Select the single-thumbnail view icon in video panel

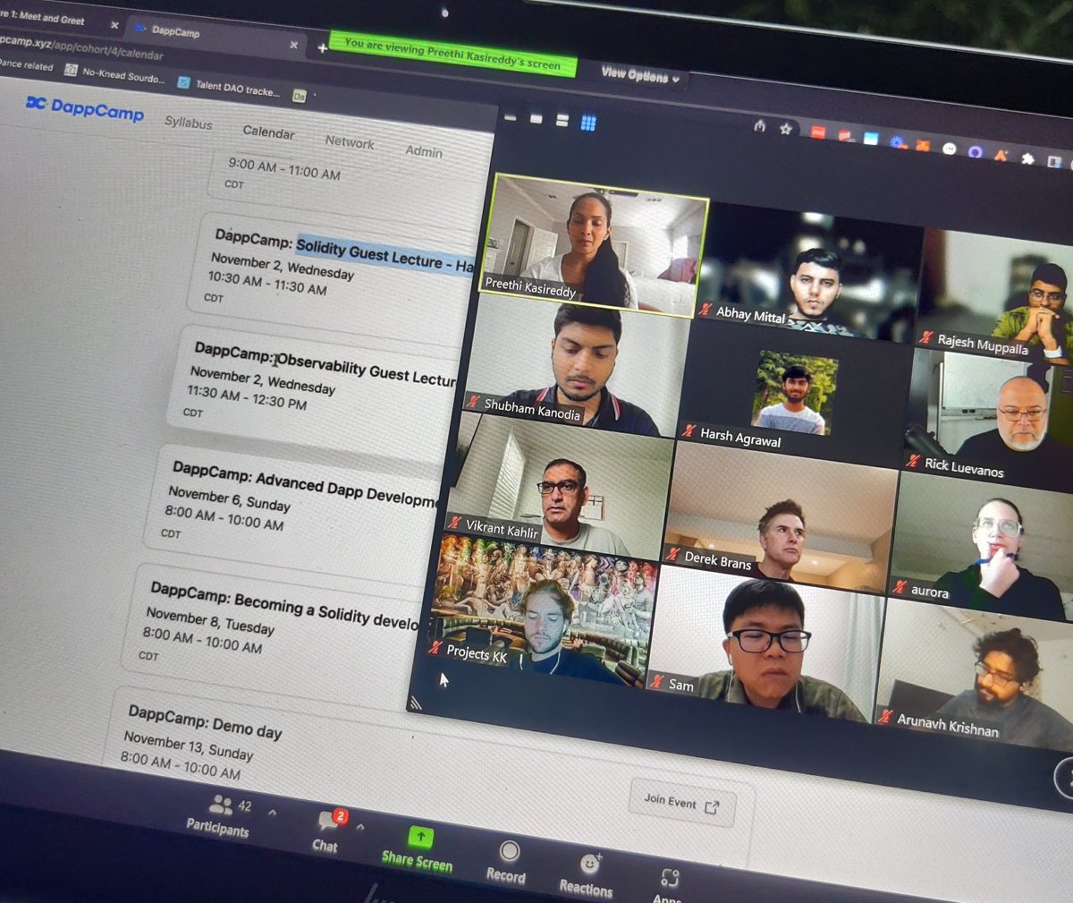click(x=536, y=119)
